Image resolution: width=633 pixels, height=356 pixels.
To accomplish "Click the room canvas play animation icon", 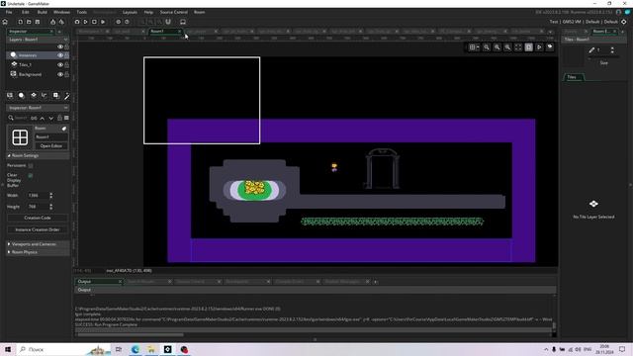I will tap(539, 47).
